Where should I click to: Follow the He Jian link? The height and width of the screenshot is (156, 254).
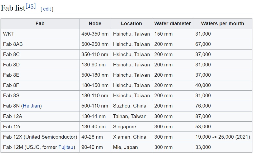31,106
